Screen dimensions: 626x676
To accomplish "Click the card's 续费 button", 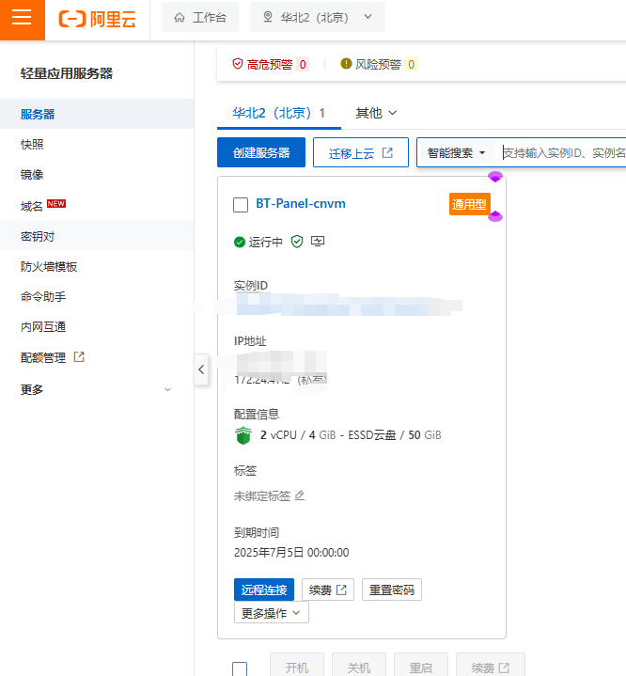I will coord(328,590).
